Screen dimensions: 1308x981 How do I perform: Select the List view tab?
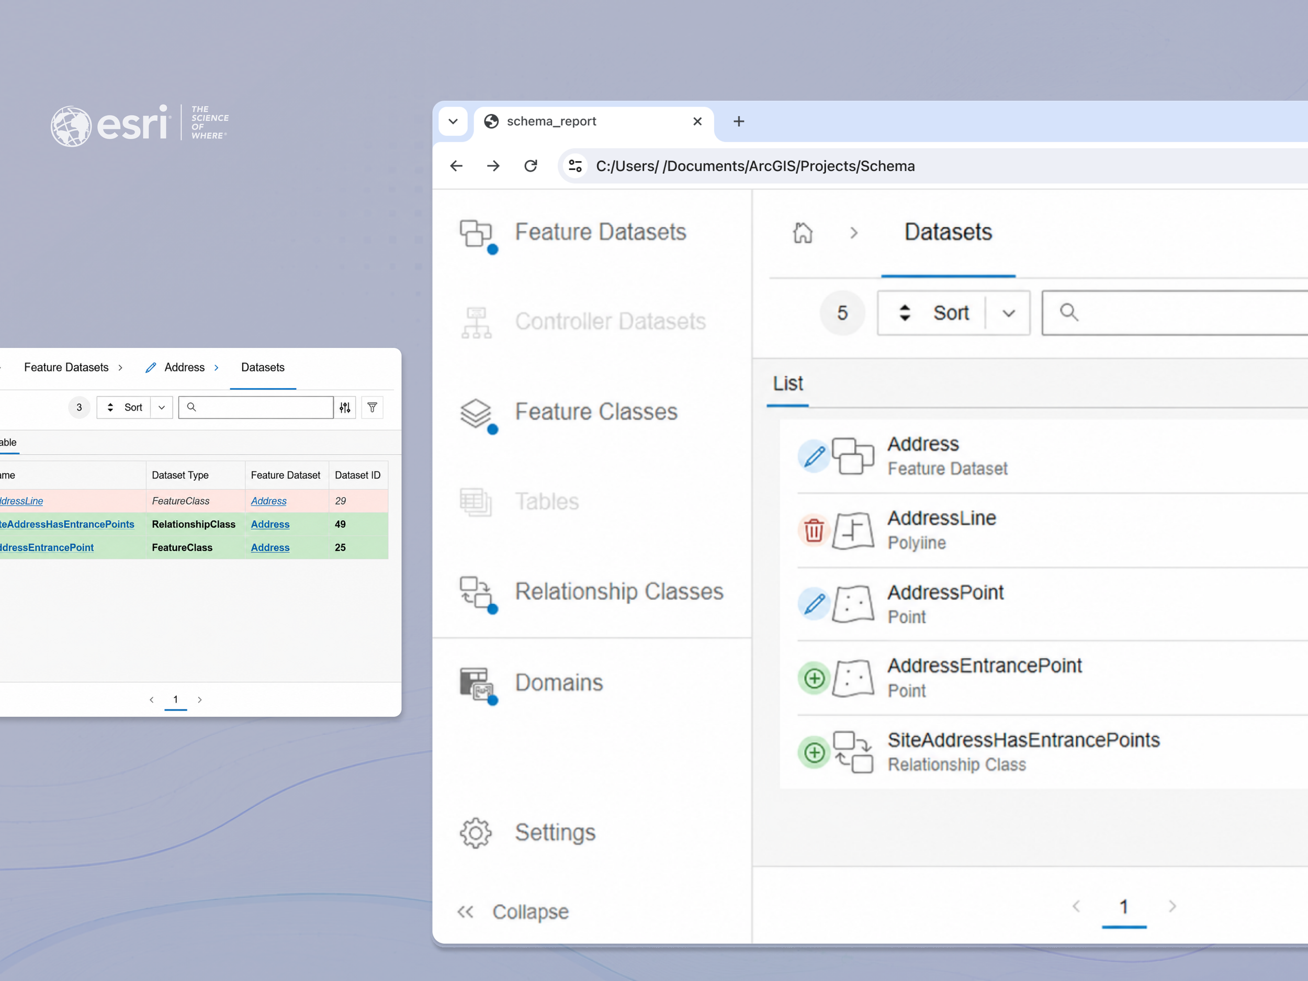click(787, 384)
